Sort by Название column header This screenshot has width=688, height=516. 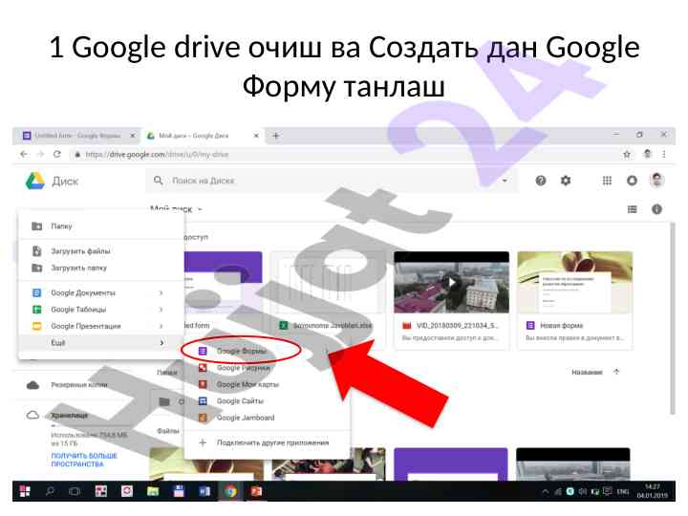[587, 372]
